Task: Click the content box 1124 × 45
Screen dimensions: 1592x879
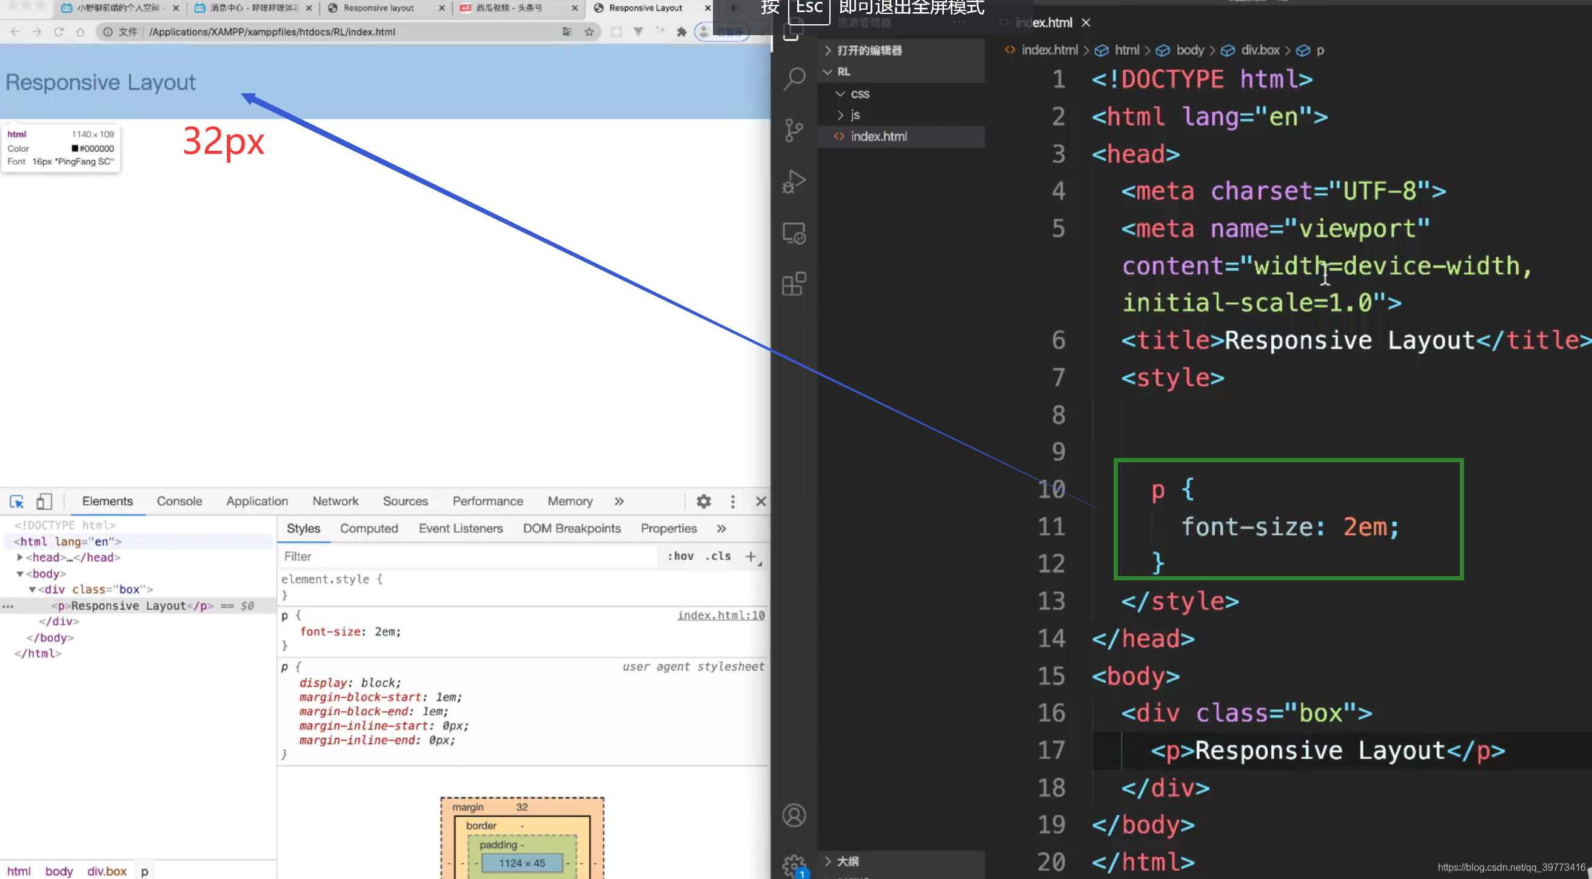Action: (521, 863)
